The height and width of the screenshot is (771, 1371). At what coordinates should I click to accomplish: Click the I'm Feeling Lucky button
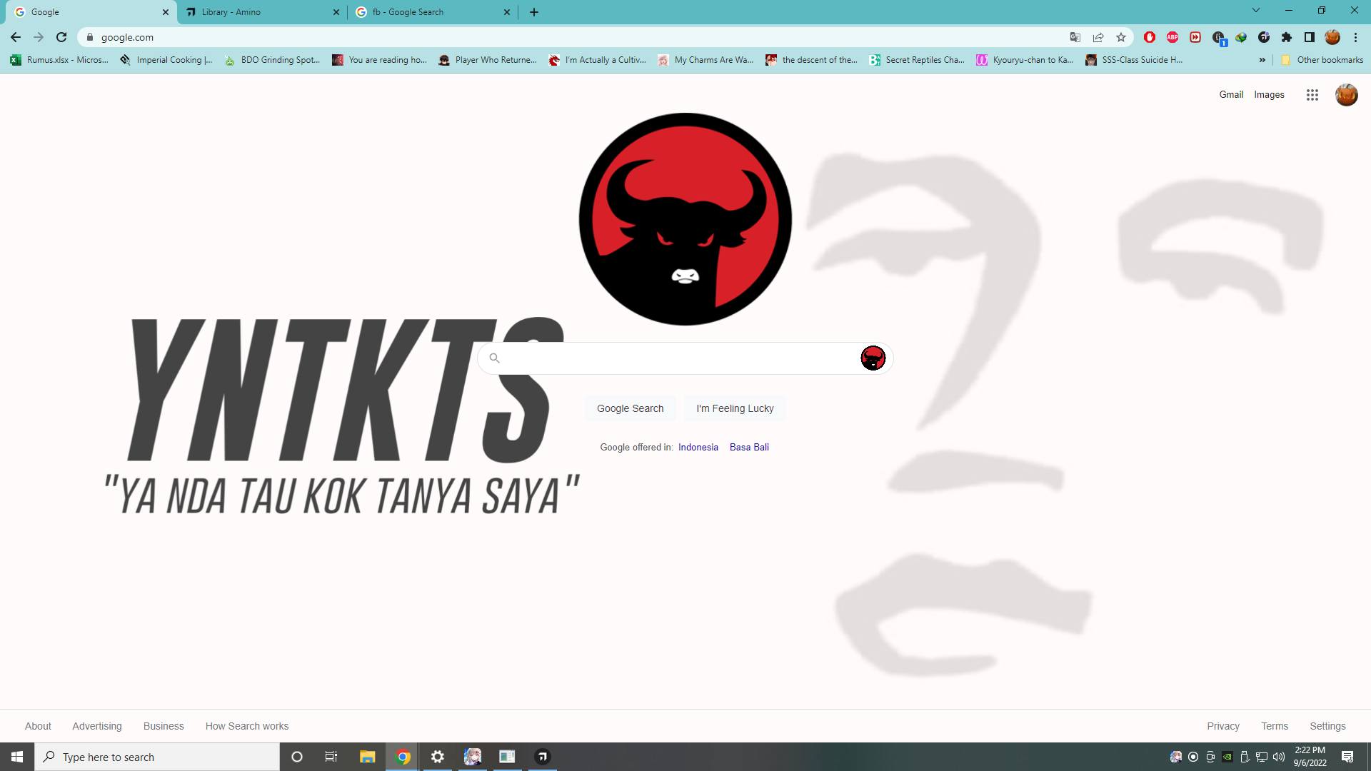click(734, 408)
